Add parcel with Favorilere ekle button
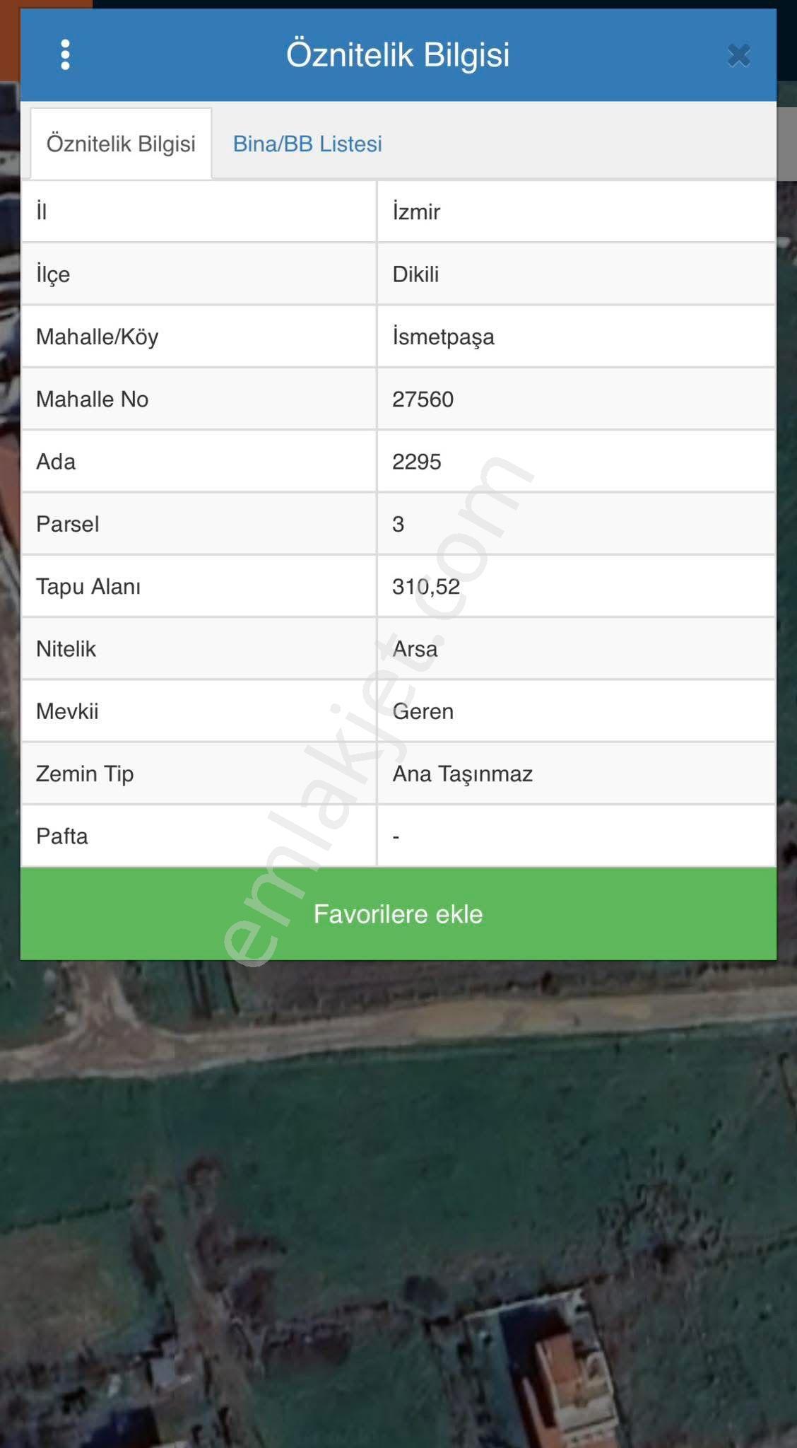This screenshot has width=797, height=1448. 398,913
